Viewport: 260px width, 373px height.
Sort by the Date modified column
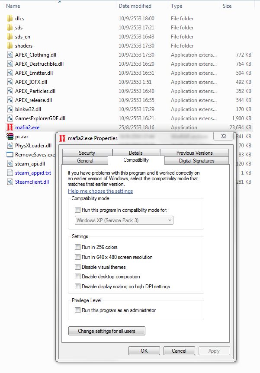[x=135, y=6]
